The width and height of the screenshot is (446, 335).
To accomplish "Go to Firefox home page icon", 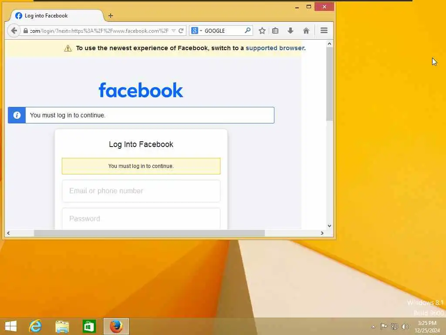I will point(306,31).
